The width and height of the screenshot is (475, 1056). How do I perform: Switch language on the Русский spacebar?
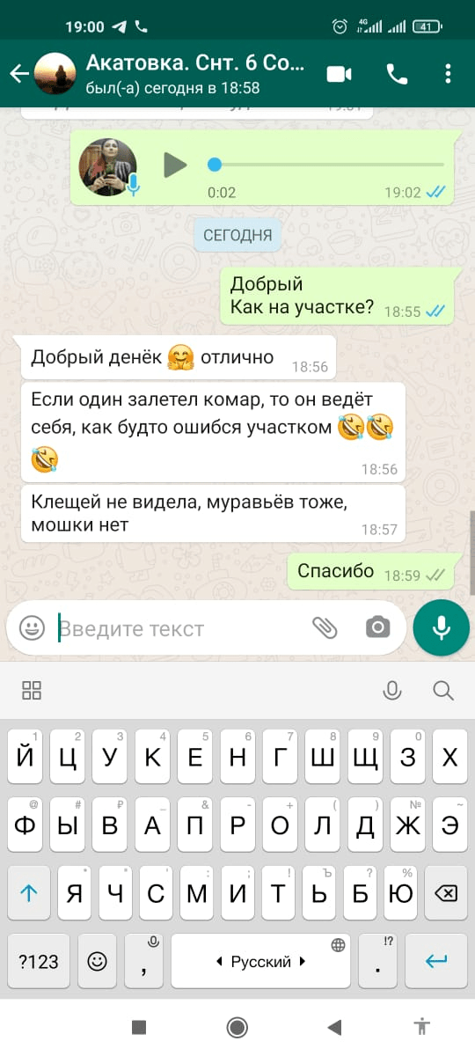coord(261,962)
